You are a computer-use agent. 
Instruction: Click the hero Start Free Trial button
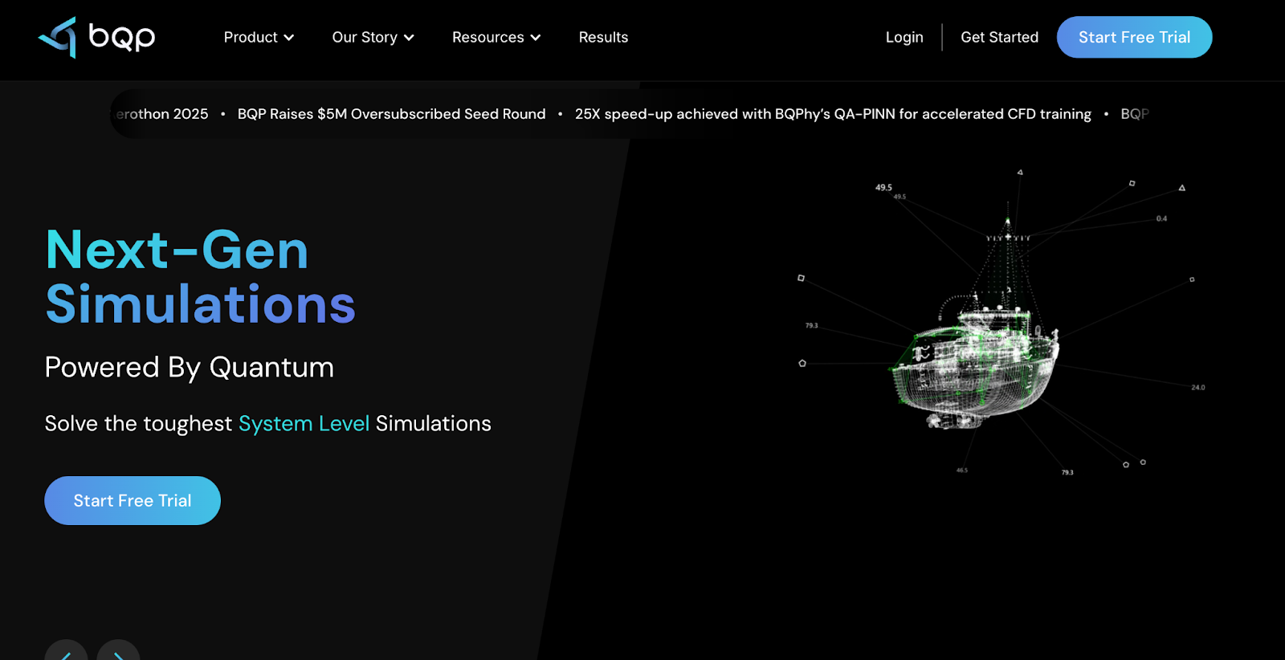[x=133, y=500]
